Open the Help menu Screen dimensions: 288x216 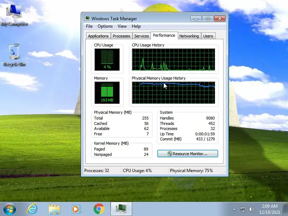tap(136, 26)
